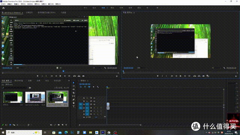Open 序列 menu
Image resolution: width=240 pixels, height=135 pixels.
pos(23,4)
